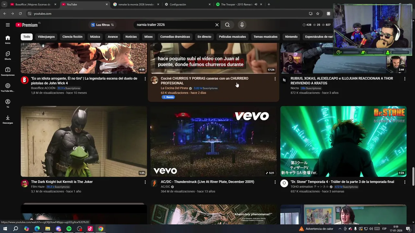Reload the page
This screenshot has width=415, height=233.
click(20, 14)
